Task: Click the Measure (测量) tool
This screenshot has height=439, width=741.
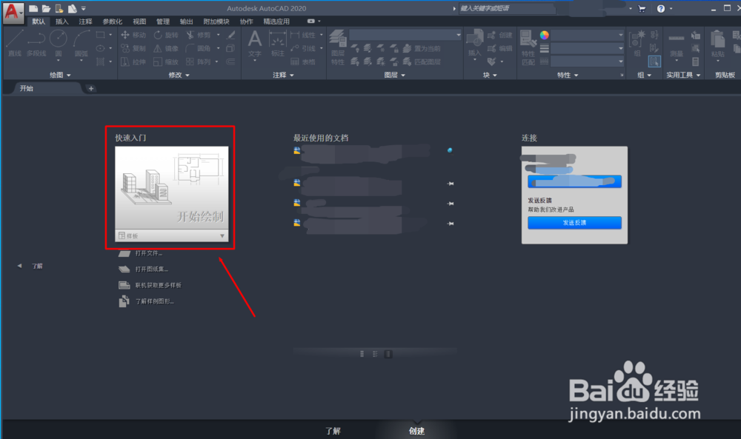Action: [x=677, y=45]
